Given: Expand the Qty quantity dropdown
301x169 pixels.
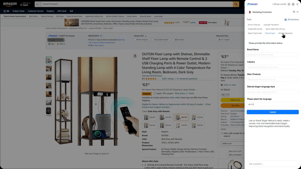Looking at the screenshot, I should click(225, 95).
